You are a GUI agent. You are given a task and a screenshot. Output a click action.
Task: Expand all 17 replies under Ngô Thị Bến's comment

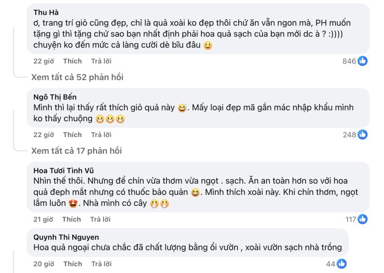76,151
